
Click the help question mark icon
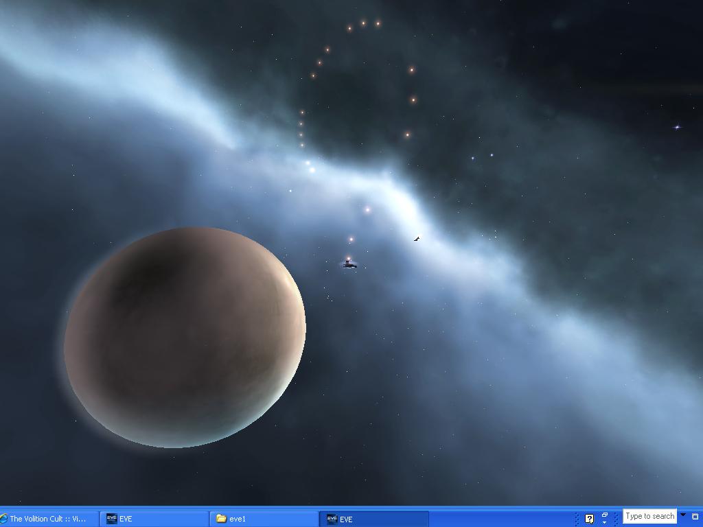point(590,519)
